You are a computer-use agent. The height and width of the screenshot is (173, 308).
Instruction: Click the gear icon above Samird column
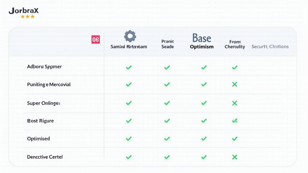click(x=130, y=36)
